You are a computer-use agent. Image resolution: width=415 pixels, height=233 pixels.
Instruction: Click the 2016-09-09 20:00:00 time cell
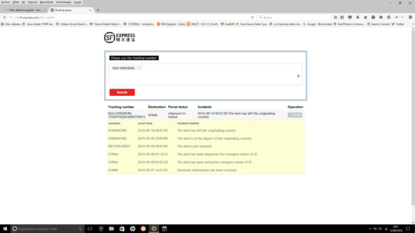153,139
